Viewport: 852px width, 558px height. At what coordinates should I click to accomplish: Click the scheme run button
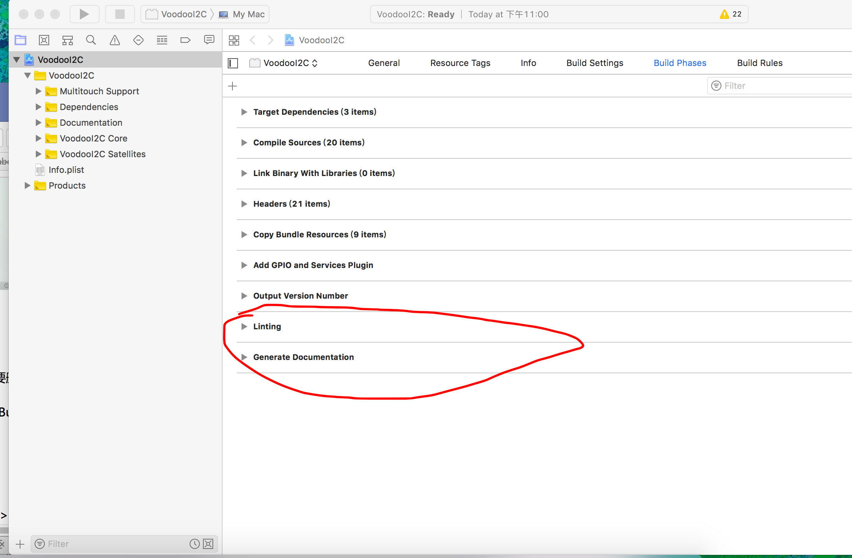click(84, 14)
